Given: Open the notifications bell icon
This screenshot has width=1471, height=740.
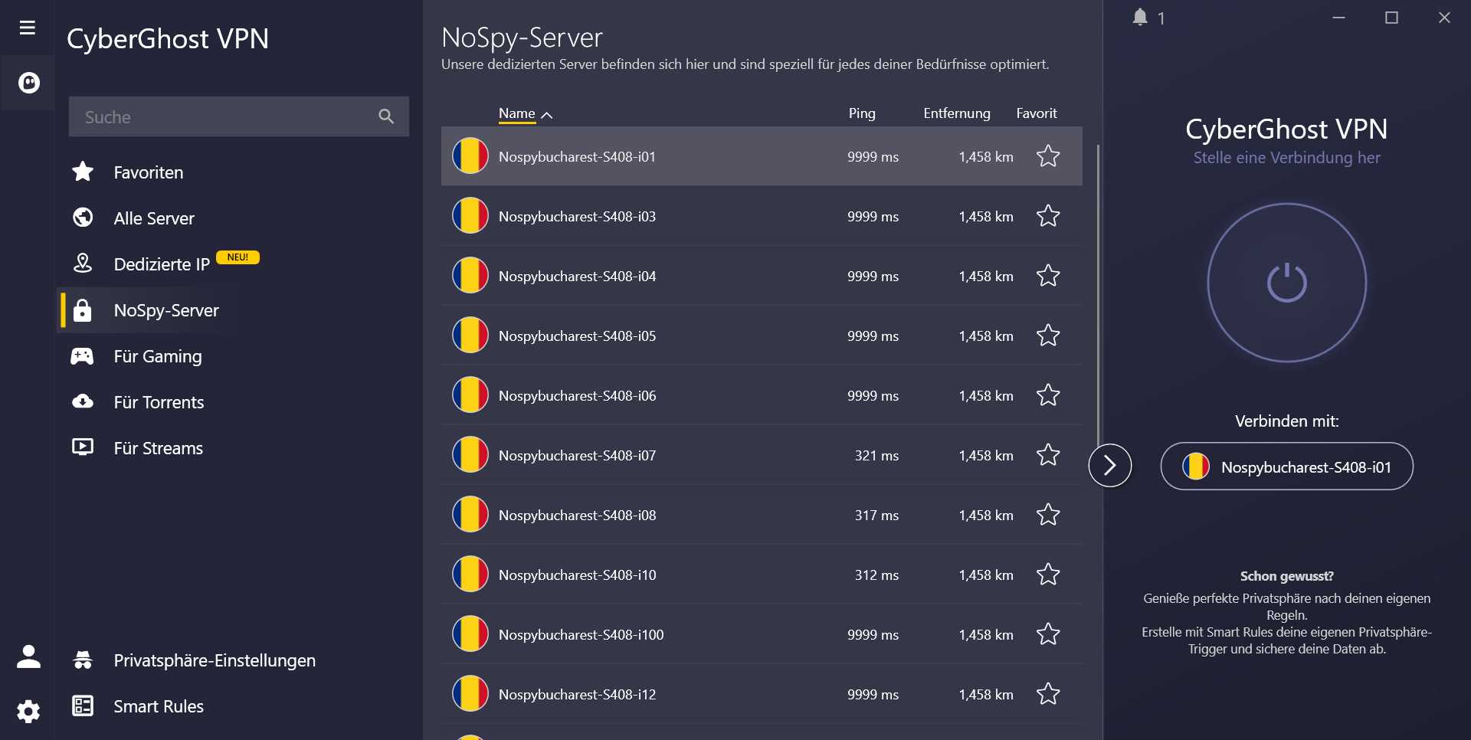Looking at the screenshot, I should pyautogui.click(x=1140, y=18).
